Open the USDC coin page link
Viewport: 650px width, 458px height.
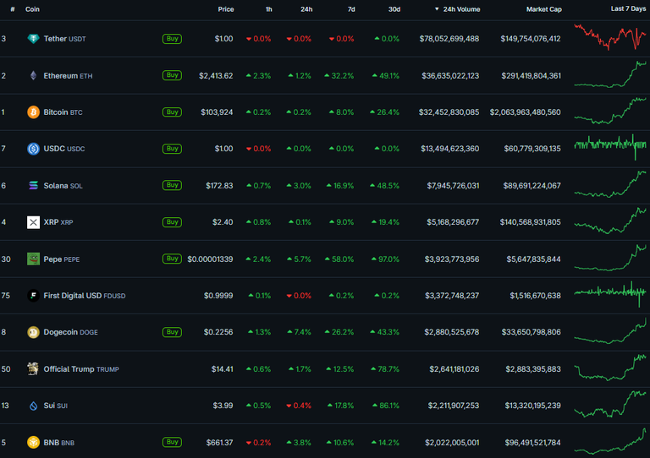coord(64,149)
